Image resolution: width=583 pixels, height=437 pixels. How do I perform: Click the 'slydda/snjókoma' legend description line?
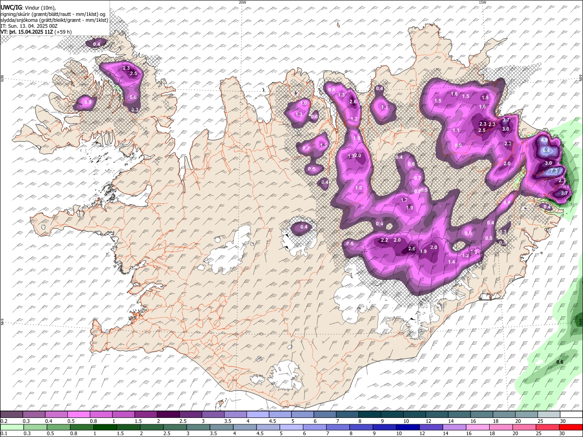[x=54, y=20]
